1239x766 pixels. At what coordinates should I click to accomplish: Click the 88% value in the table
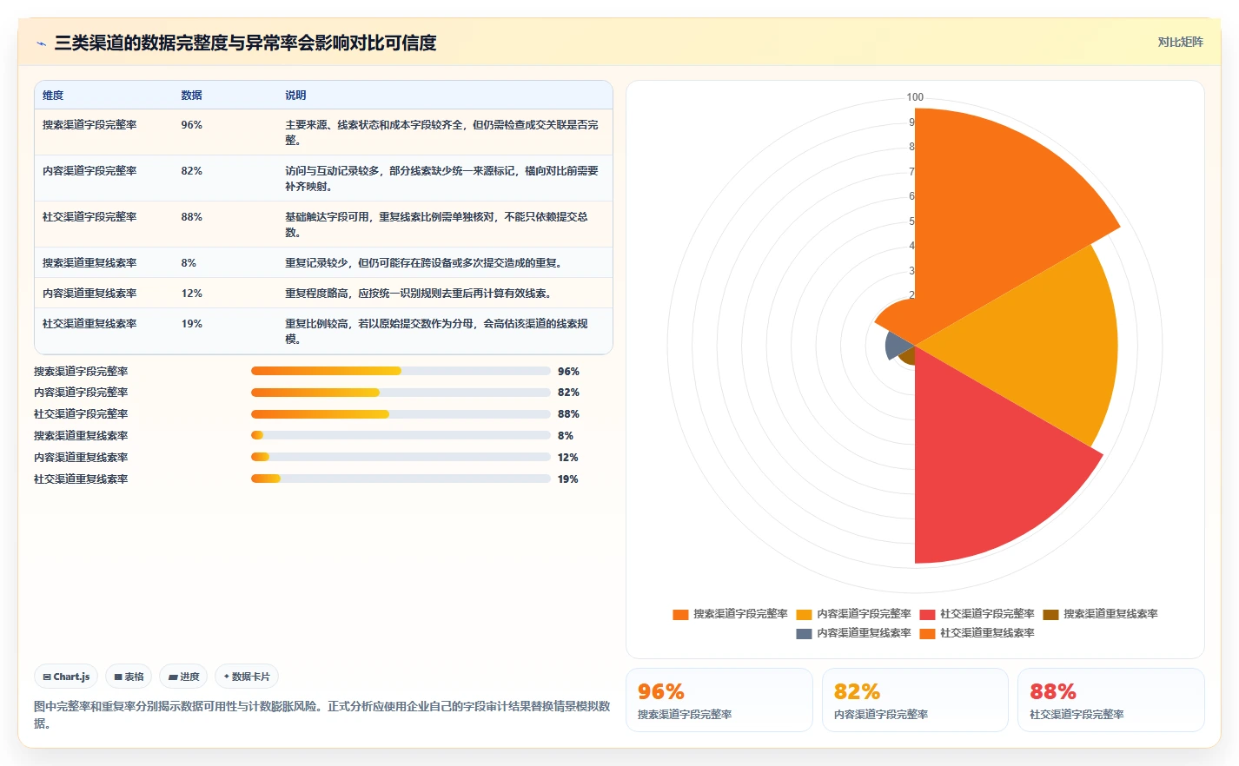pyautogui.click(x=191, y=217)
